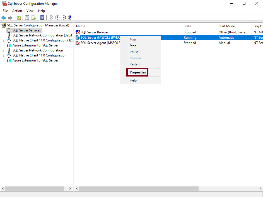263x197 pixels.
Task: Click the Pause Service toolbar button
Action: pyautogui.click(x=57, y=18)
